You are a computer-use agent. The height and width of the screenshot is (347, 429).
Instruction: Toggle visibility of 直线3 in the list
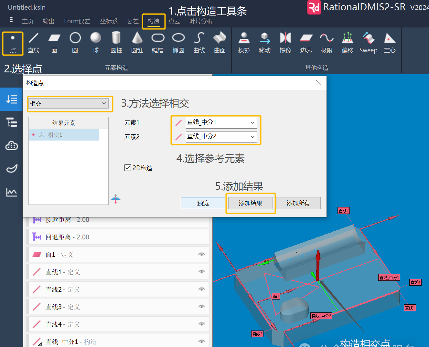coord(201,307)
